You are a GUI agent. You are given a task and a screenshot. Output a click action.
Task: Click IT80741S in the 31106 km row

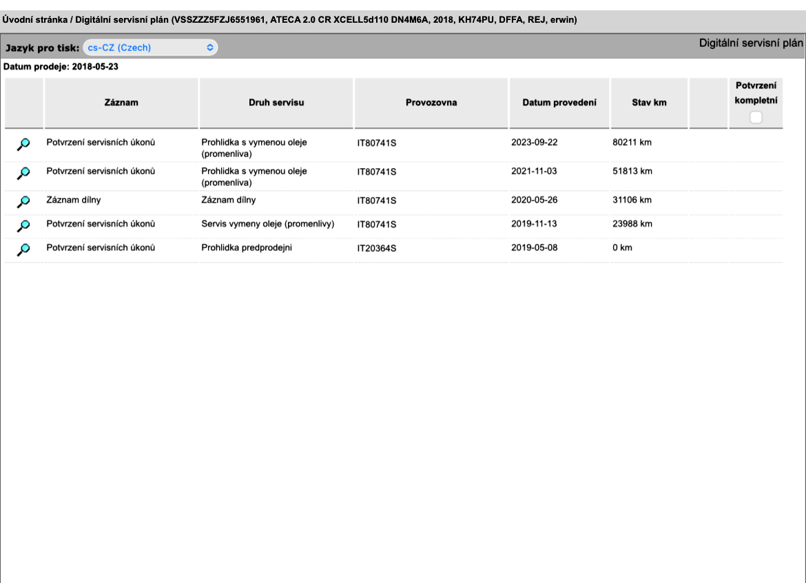(377, 201)
